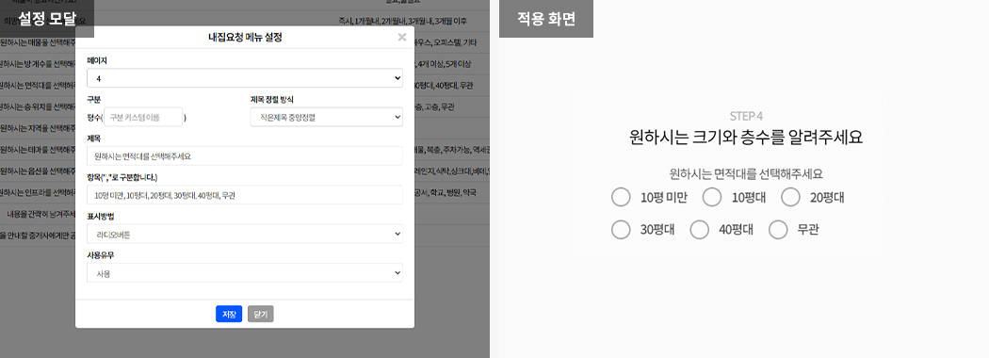The image size is (989, 358).
Task: Click the 항목 list input field
Action: point(245,195)
